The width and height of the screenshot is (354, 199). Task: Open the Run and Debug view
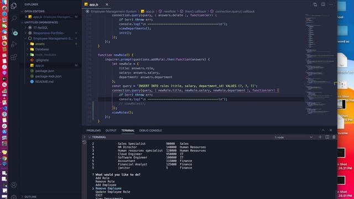tap(14, 44)
